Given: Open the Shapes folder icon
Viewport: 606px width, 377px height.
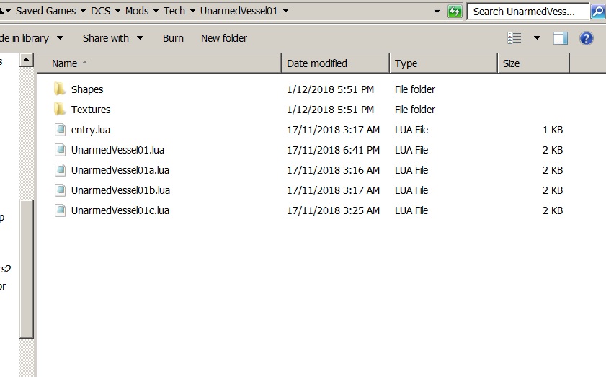Looking at the screenshot, I should tap(60, 89).
